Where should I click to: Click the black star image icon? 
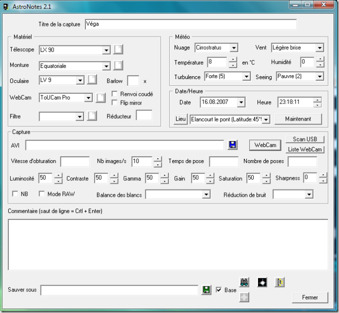pos(262,282)
